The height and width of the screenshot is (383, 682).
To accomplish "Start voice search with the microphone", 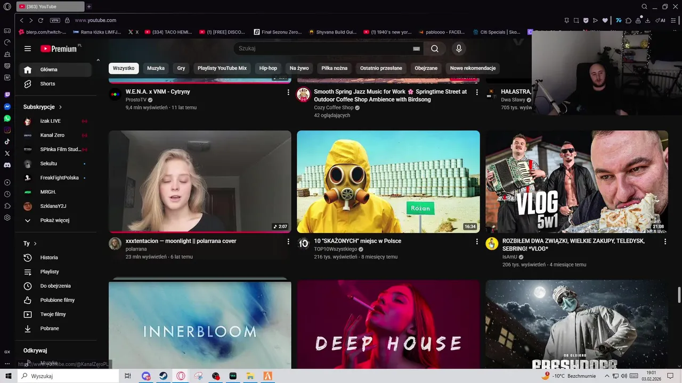I will 459,48.
